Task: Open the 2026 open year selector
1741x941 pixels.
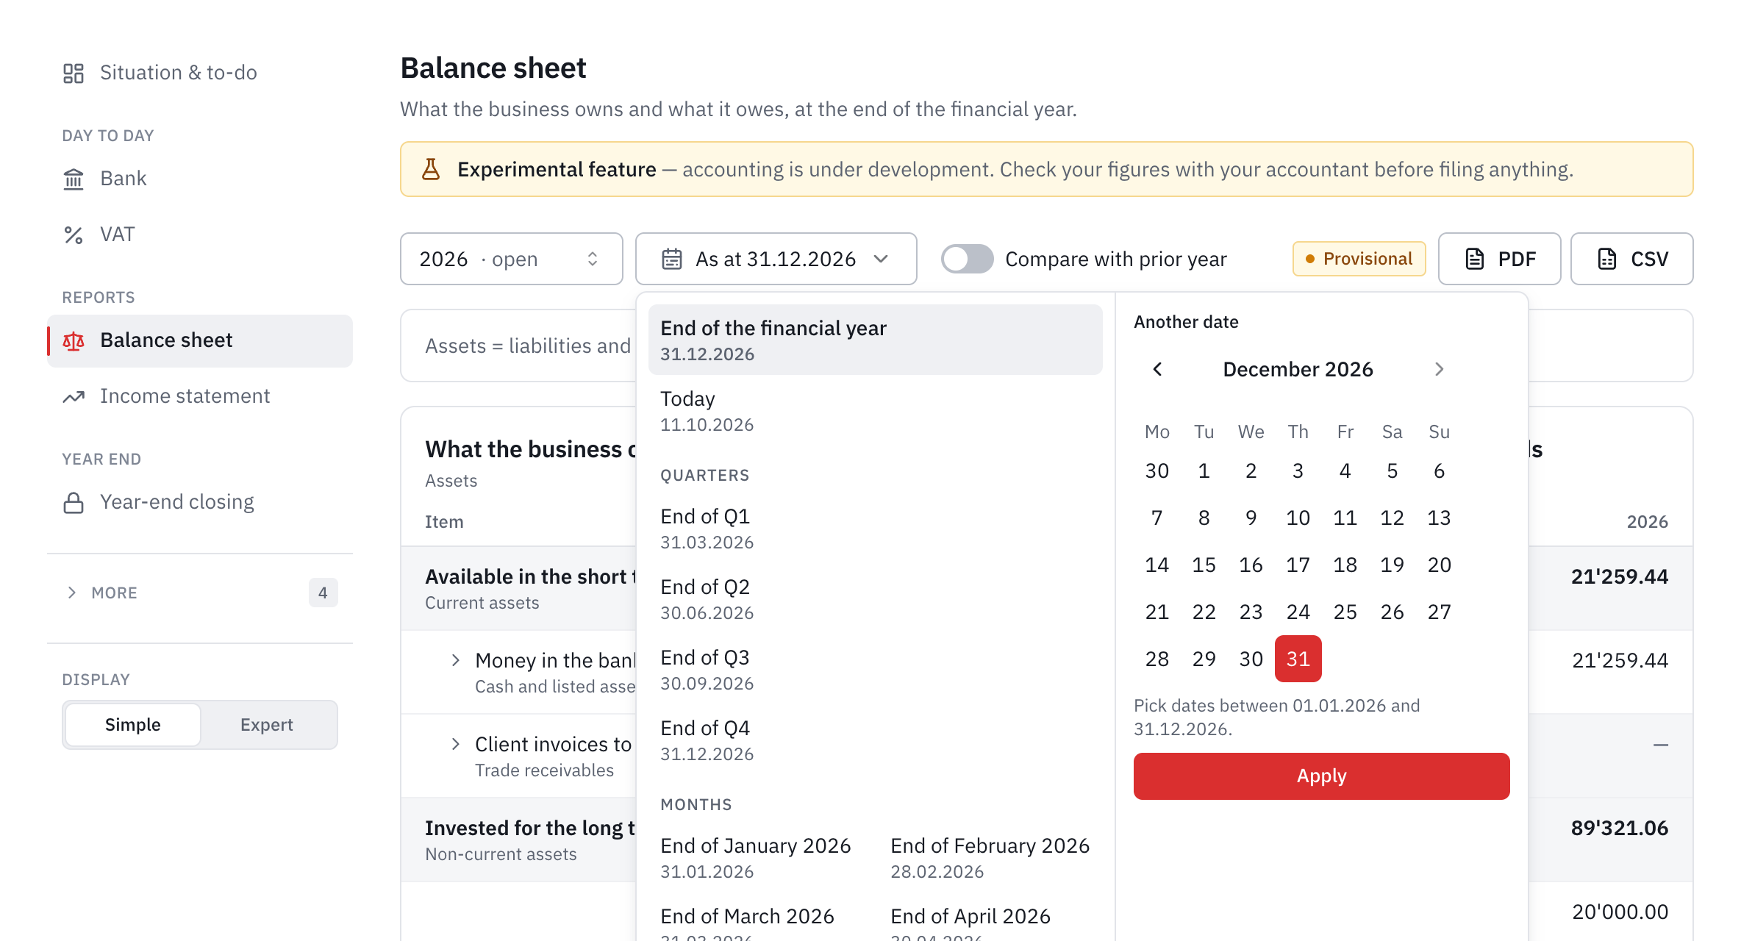Action: (512, 259)
